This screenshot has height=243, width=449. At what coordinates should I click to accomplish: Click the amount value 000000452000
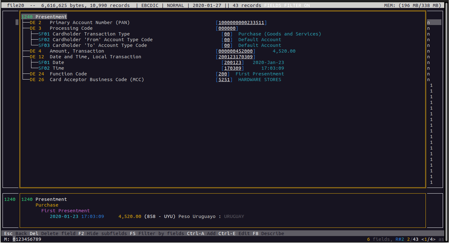coord(235,51)
